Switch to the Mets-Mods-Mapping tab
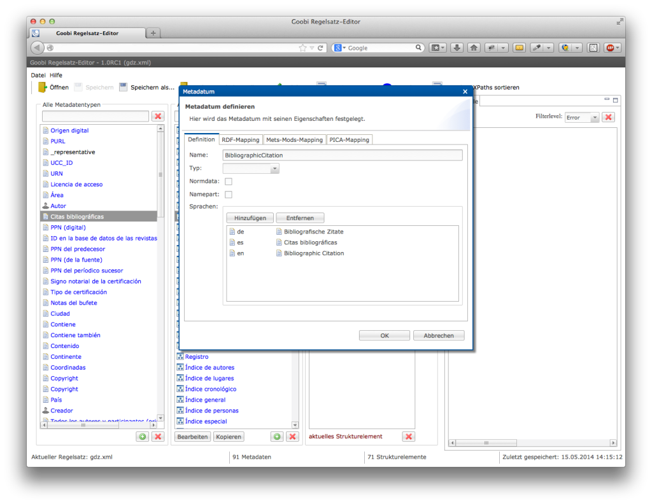Viewport: 652px width, 504px height. click(x=294, y=139)
